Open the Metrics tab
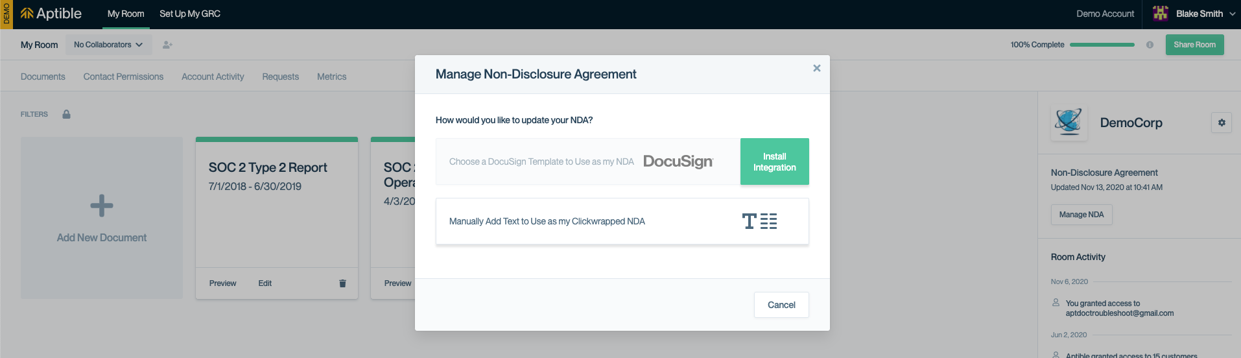 331,77
